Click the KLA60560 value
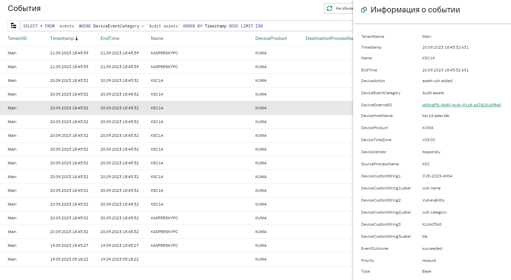 [x=432, y=224]
